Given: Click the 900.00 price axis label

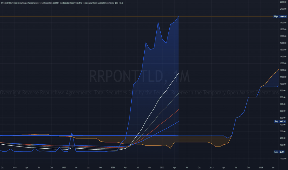Looking at the screenshot, I should (x=283, y=91).
